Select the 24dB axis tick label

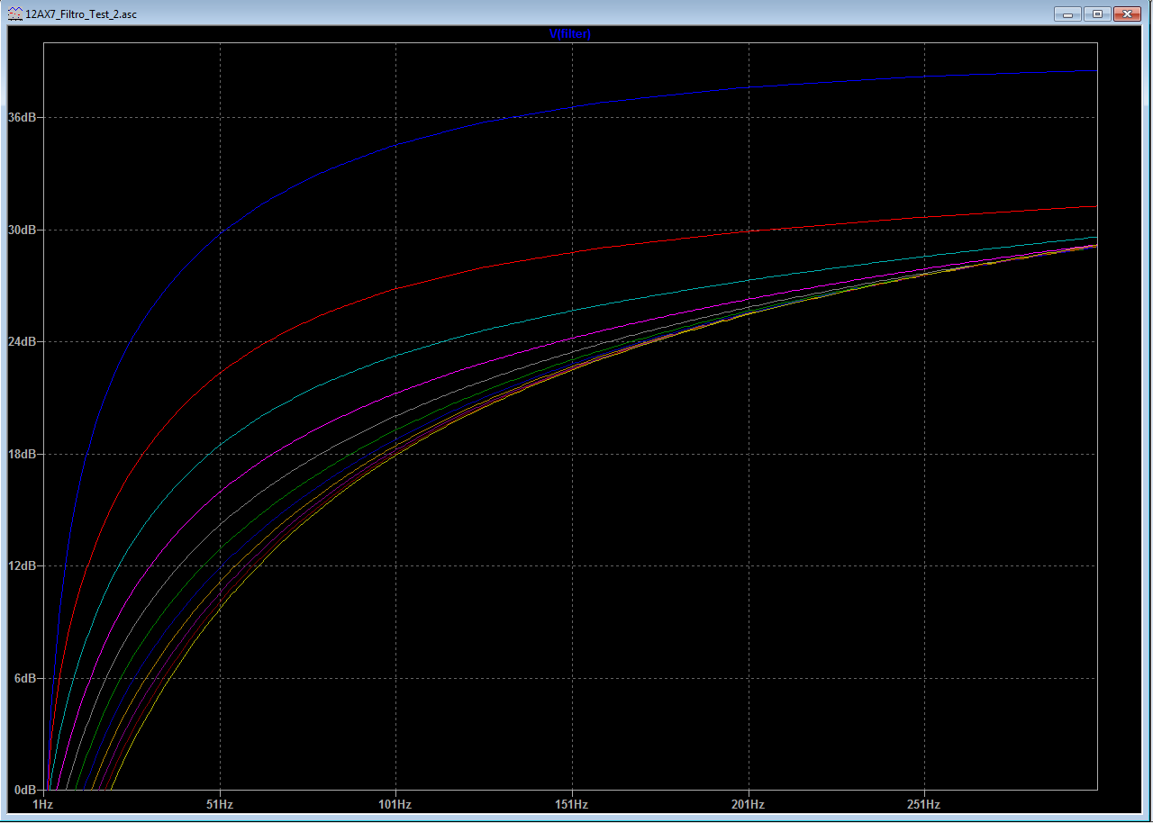(x=22, y=342)
